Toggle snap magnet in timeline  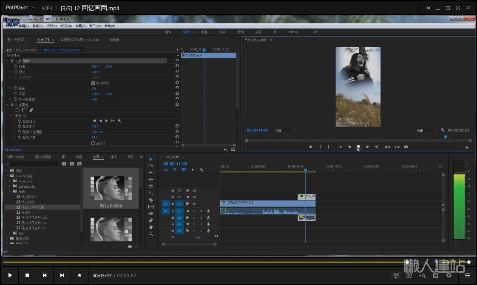pos(175,170)
